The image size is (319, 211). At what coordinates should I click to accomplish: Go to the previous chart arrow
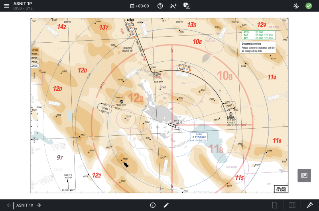(9, 205)
